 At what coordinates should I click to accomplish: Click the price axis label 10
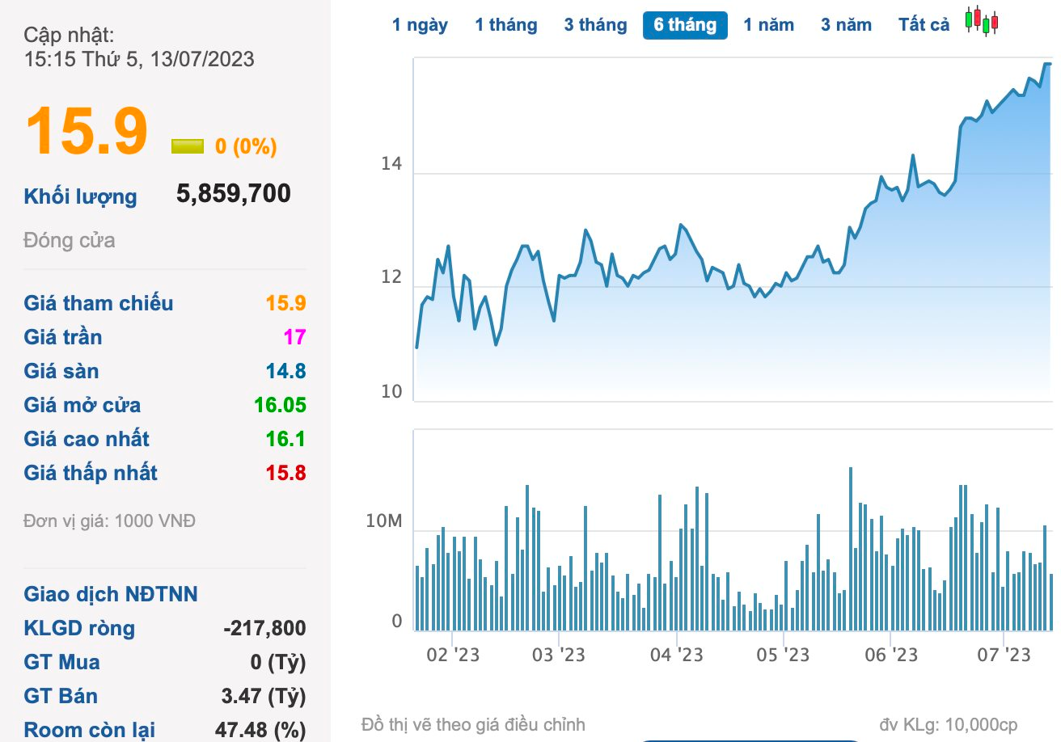click(x=391, y=391)
